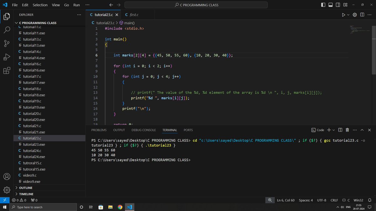
Task: Show hidden menu items via ellipsis
Action: [x=87, y=5]
